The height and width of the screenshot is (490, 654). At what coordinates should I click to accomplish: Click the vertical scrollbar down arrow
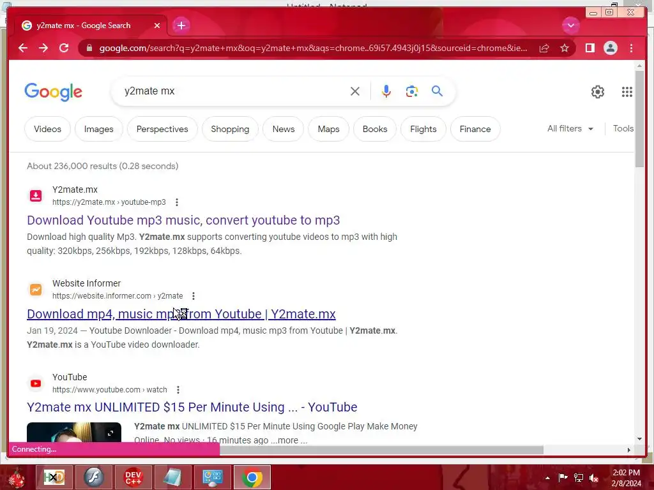[639, 439]
